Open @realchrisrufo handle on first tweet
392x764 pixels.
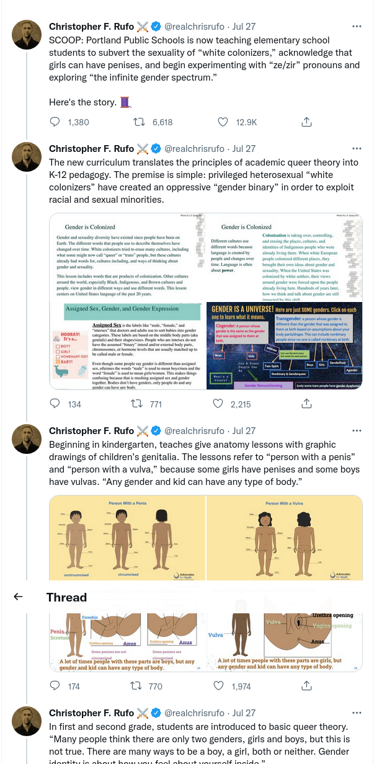pos(194,27)
